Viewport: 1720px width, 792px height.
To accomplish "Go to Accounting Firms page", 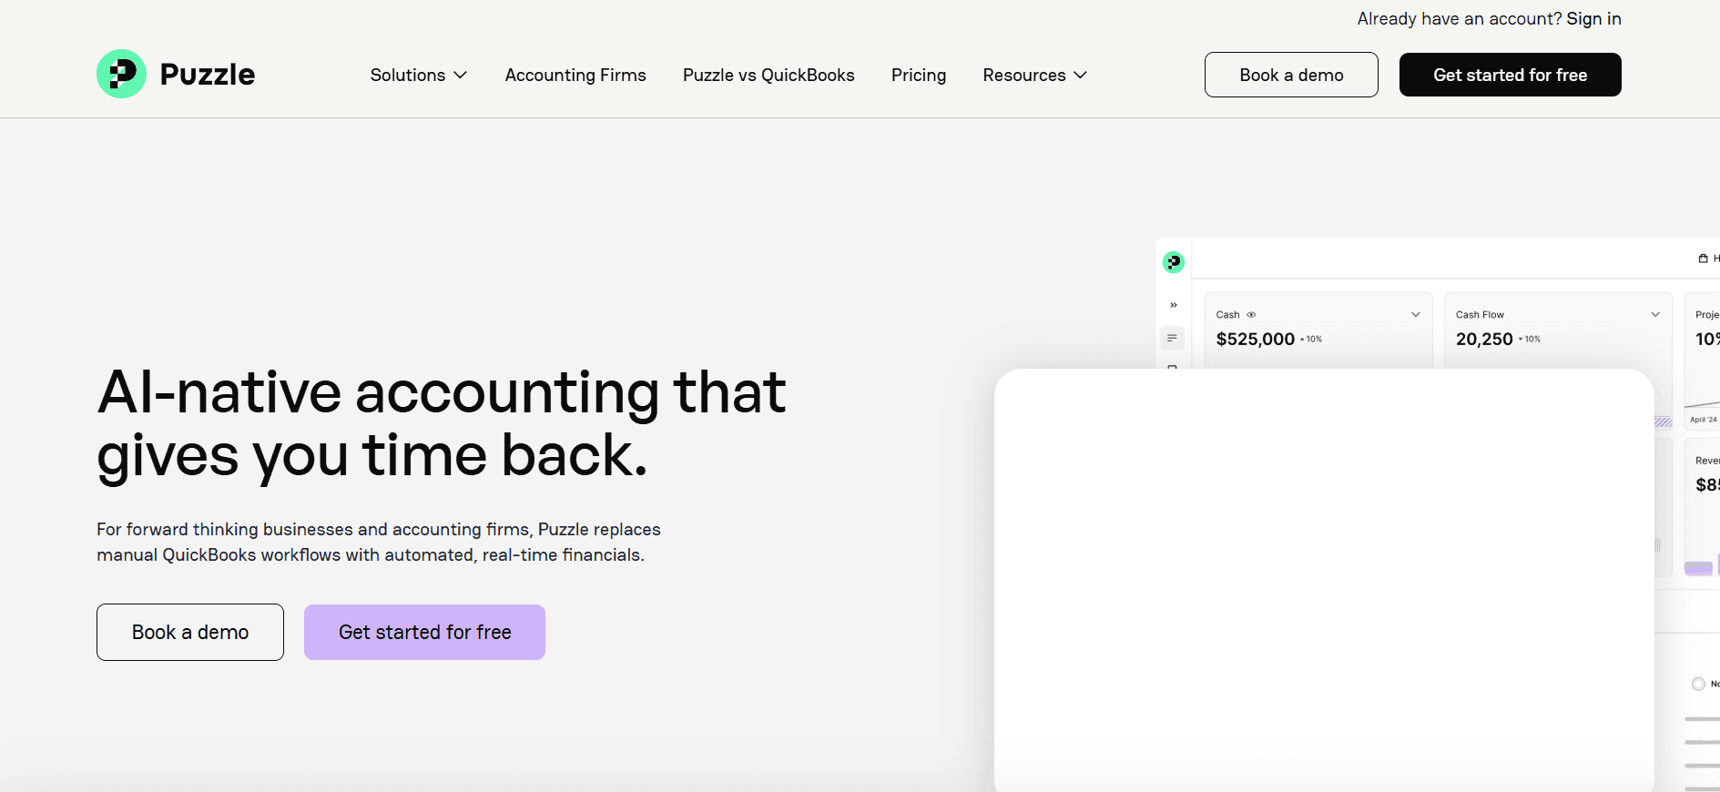I will pyautogui.click(x=575, y=75).
